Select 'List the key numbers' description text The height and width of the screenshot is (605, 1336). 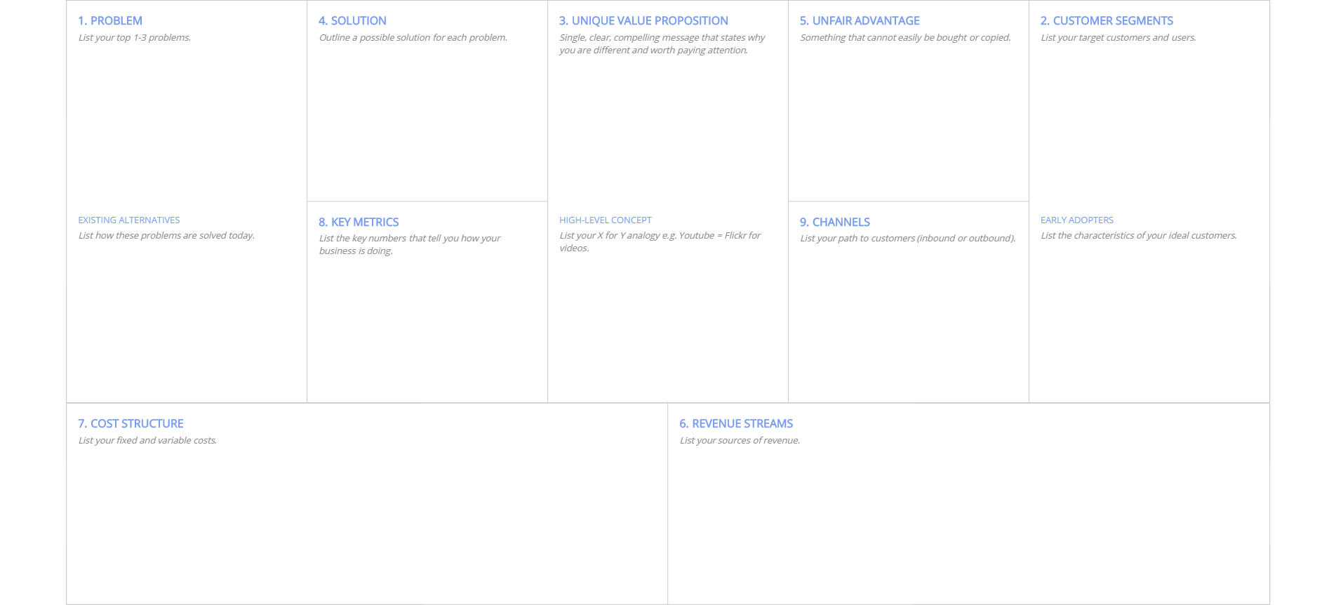click(410, 245)
